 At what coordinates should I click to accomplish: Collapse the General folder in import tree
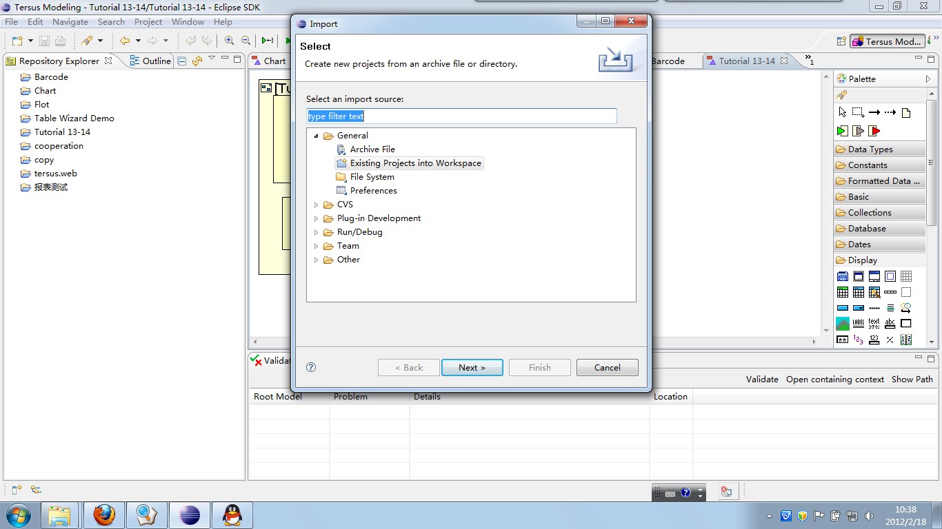317,136
